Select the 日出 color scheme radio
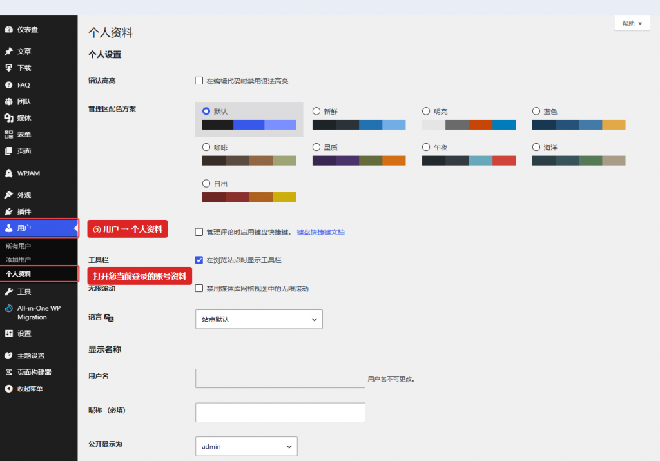 pyautogui.click(x=206, y=184)
